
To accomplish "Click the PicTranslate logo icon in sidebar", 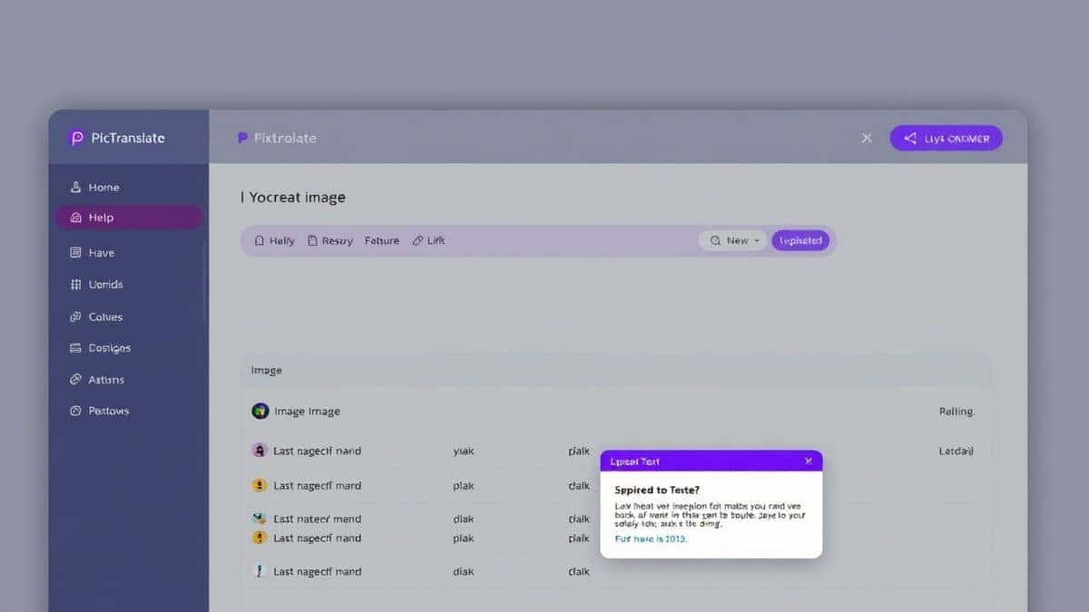I will tap(76, 138).
